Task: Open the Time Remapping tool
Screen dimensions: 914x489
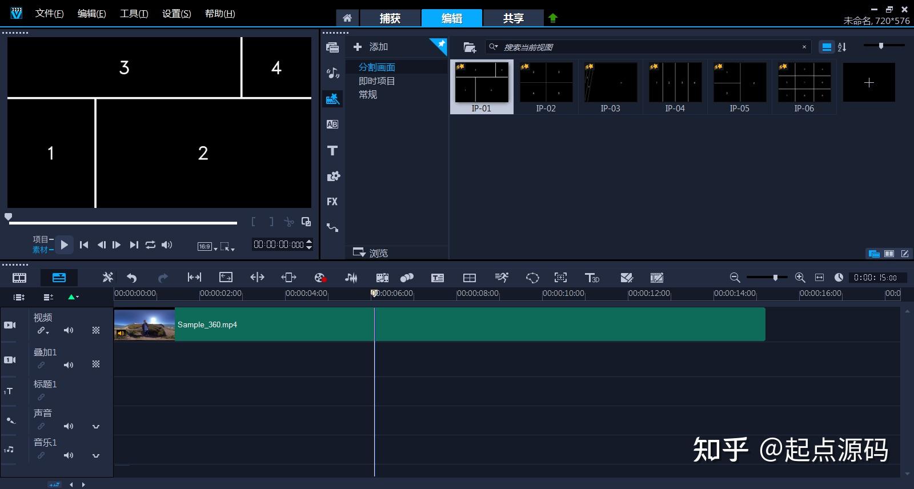Action: point(502,278)
